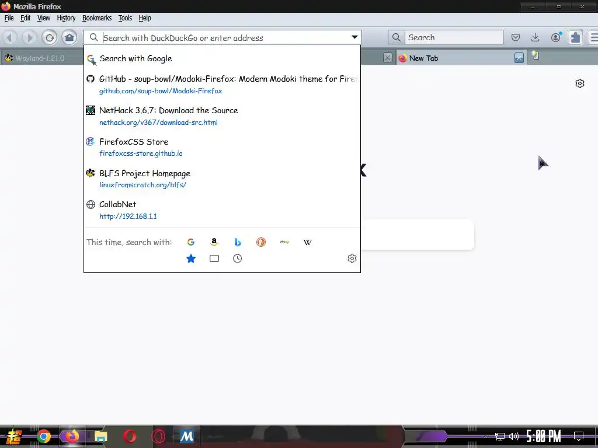The image size is (598, 448).
Task: Open the Help menu
Action: pos(145,18)
